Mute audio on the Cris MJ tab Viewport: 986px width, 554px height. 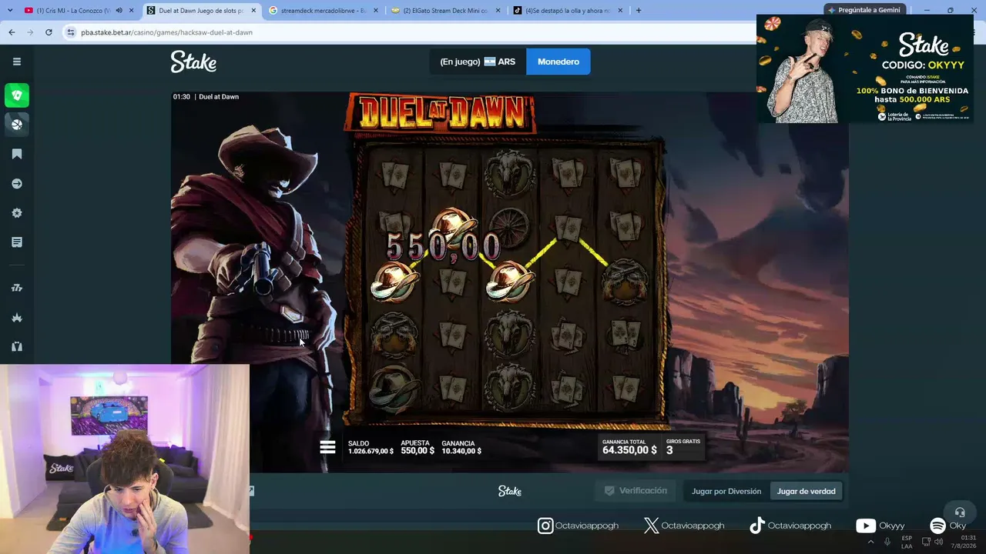point(119,11)
